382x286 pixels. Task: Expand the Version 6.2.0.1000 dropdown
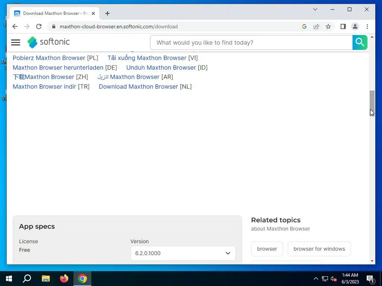[183, 253]
